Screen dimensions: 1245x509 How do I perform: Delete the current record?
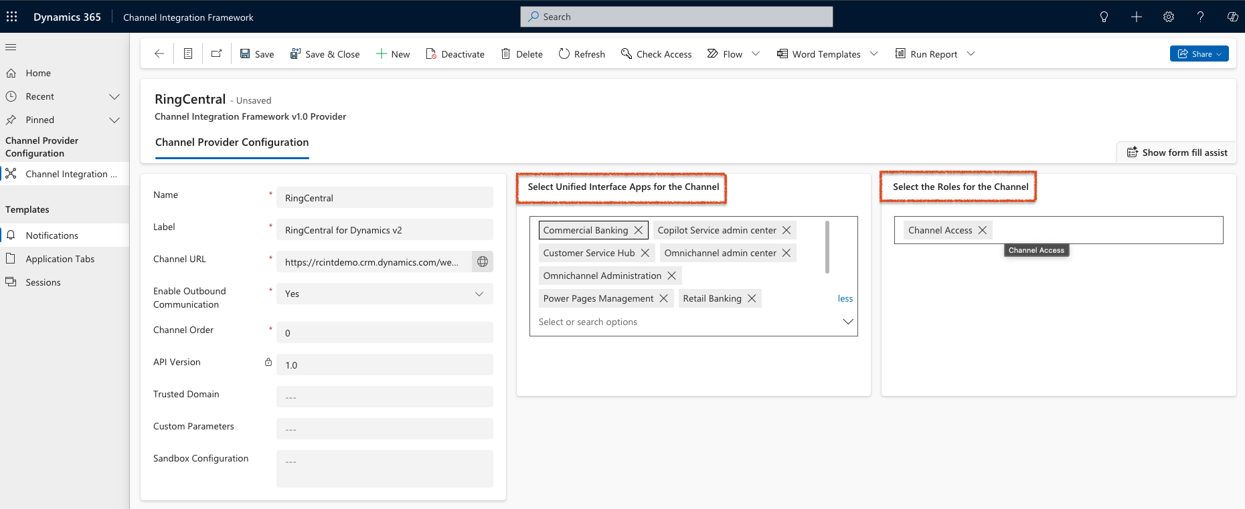[522, 54]
